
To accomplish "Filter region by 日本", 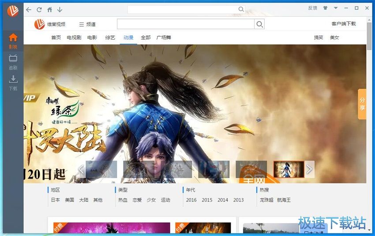I will tap(56, 200).
